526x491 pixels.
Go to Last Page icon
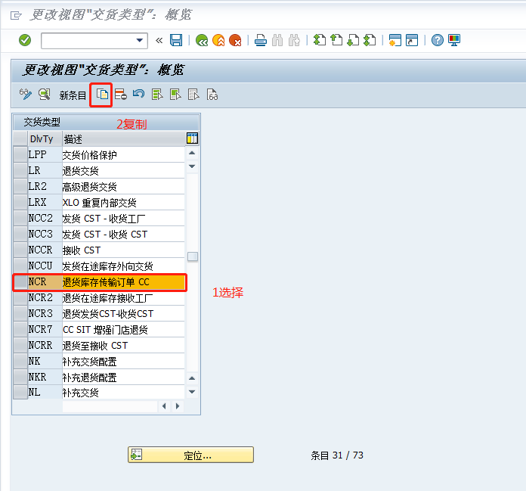point(370,40)
